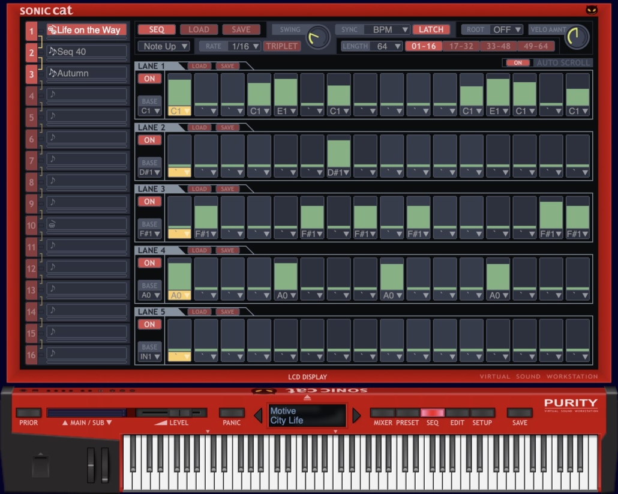Viewport: 618px width, 494px height.
Task: Click the LOAD button for Lane 1
Action: (198, 66)
